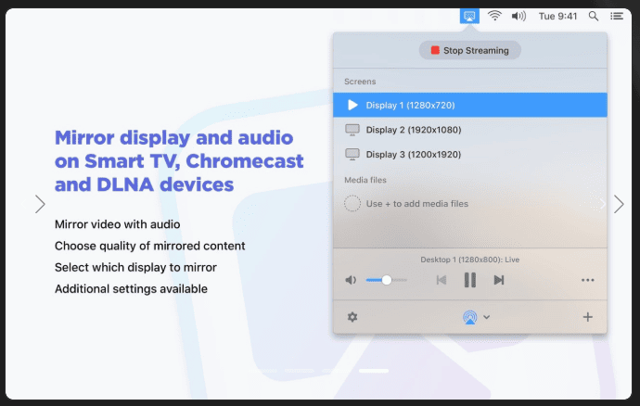Click 'Select which display to mirror' text
This screenshot has height=406, width=640.
[135, 267]
